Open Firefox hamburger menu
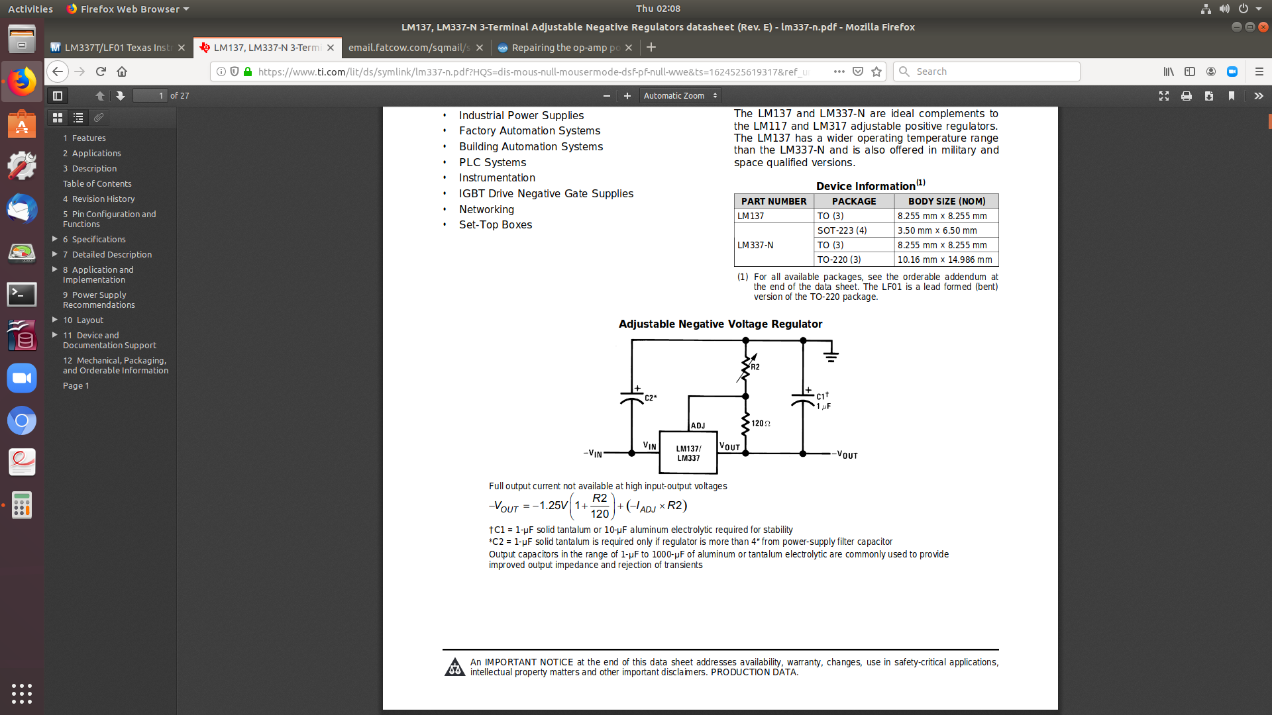This screenshot has width=1272, height=715. (1259, 71)
